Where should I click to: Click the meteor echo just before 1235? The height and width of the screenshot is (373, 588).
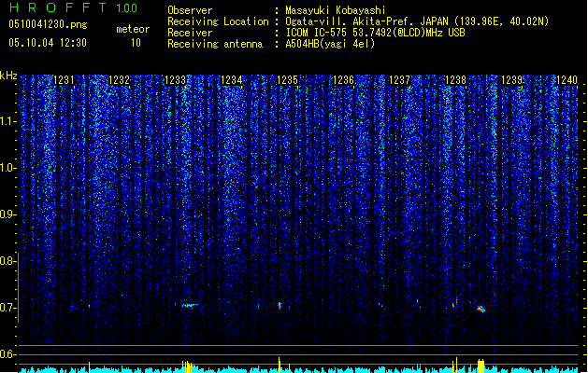(x=280, y=305)
